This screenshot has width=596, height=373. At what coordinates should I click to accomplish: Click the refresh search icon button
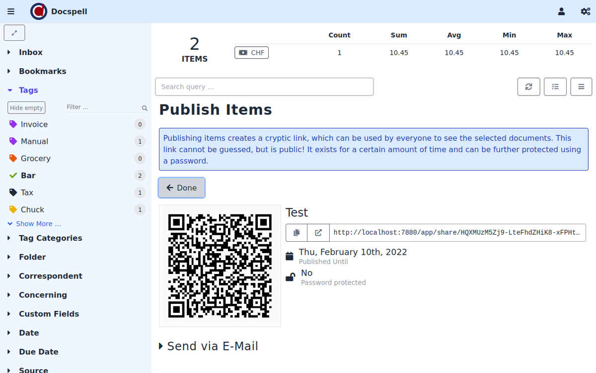[x=528, y=87]
